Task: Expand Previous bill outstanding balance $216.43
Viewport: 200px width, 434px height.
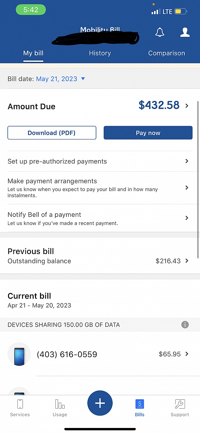Action: coord(100,256)
